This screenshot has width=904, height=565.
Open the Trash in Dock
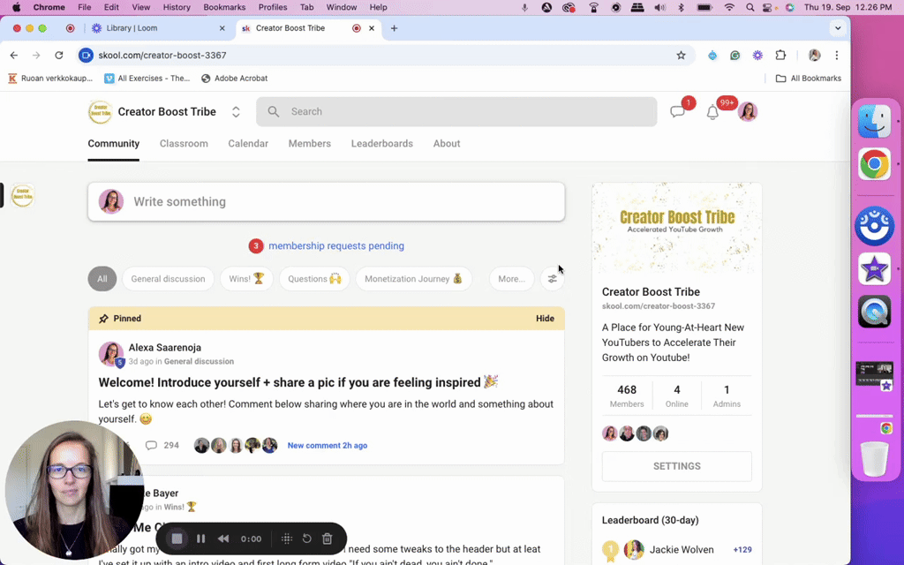(874, 458)
